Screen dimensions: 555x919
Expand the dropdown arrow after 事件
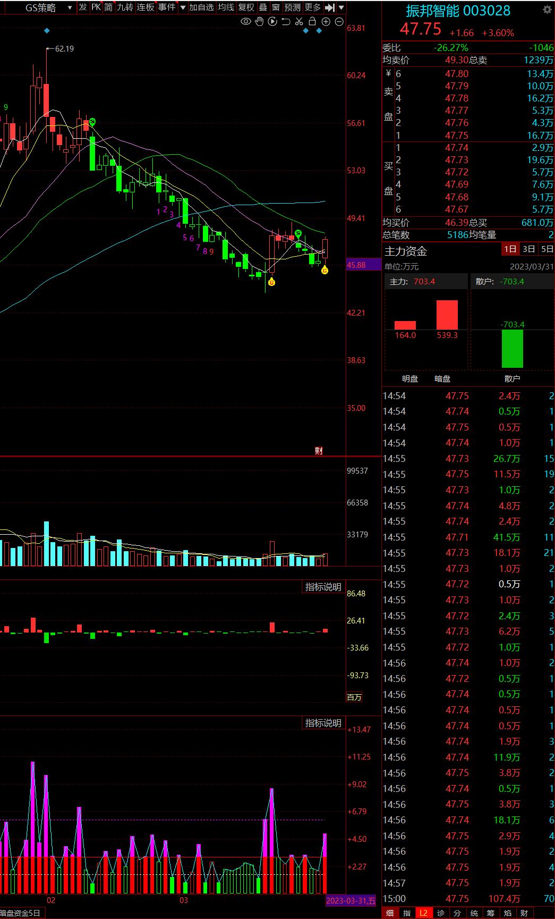tap(183, 7)
